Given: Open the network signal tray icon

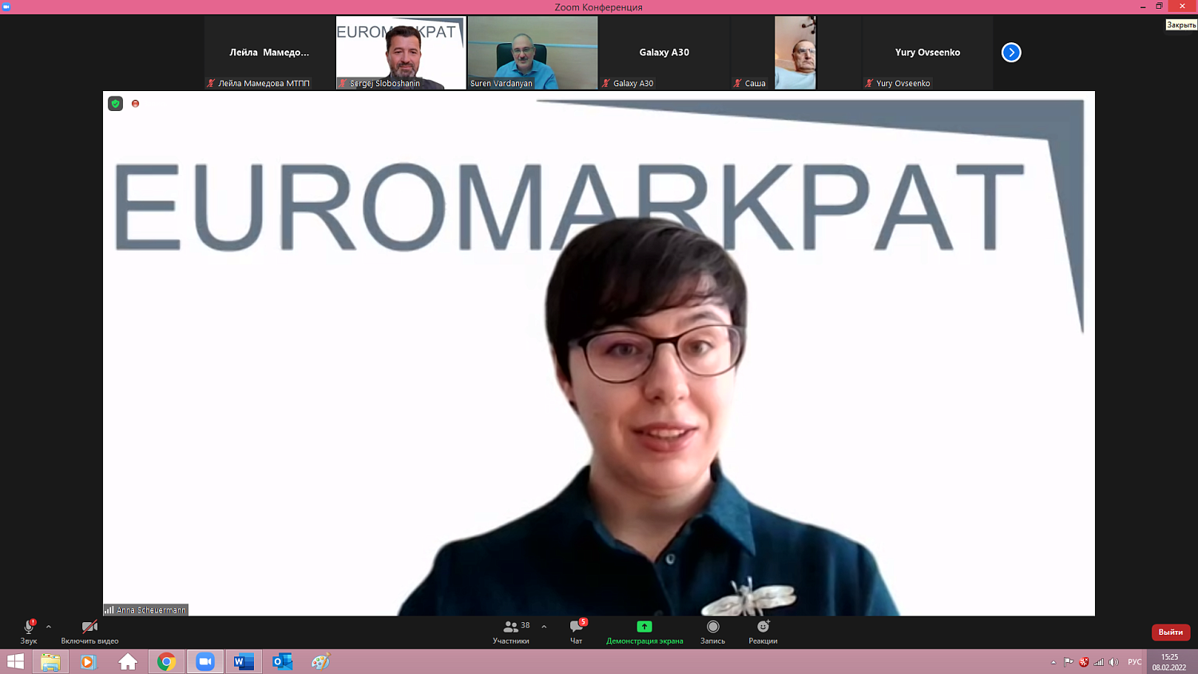Looking at the screenshot, I should pyautogui.click(x=1099, y=662).
